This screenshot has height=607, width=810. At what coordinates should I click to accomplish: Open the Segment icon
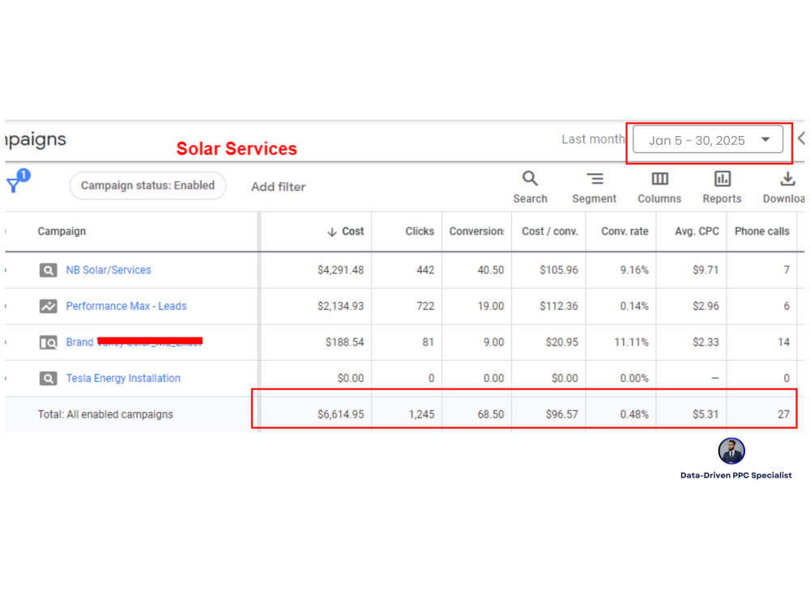(x=595, y=179)
